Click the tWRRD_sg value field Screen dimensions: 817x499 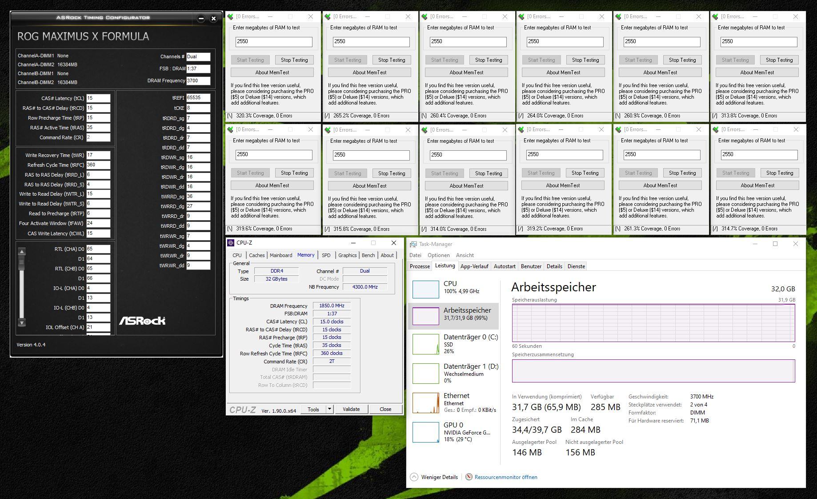pos(198,197)
